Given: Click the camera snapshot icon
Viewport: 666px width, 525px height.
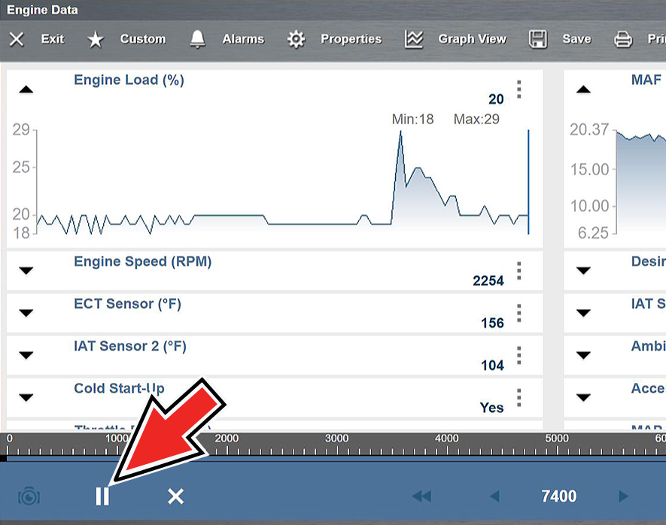Looking at the screenshot, I should [x=29, y=496].
